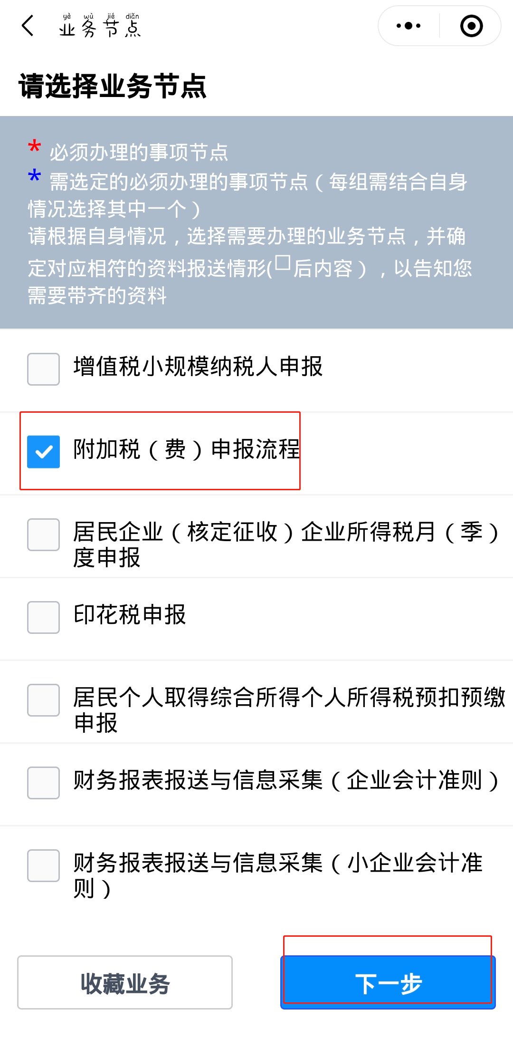
Task: Check 财务报表报送（小企业会计准则） checkbox
Action: [x=43, y=865]
